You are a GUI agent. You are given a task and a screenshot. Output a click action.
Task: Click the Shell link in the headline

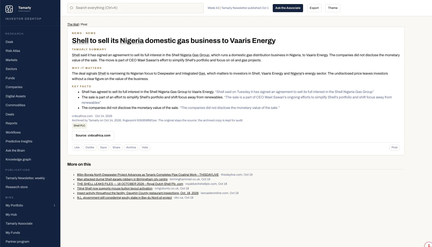pyautogui.click(x=80, y=41)
